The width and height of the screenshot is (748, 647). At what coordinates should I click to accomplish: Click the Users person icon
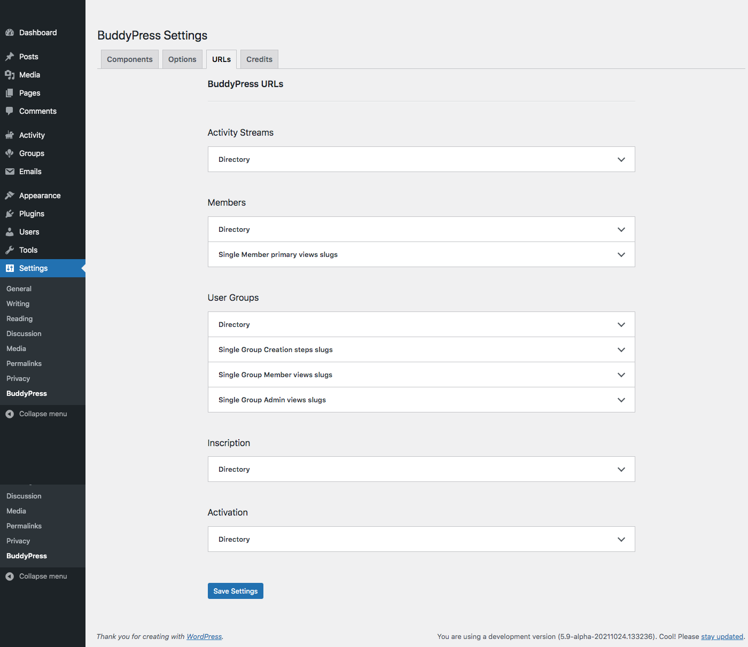pyautogui.click(x=10, y=232)
